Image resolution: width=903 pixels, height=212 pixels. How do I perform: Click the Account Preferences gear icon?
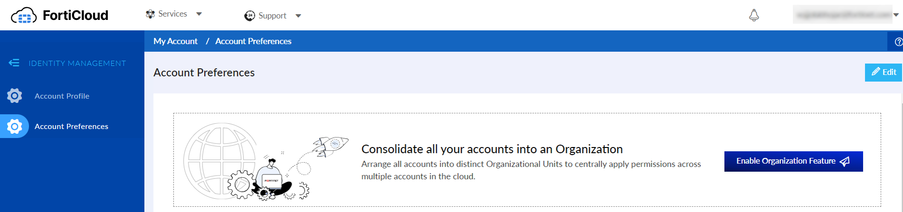pyautogui.click(x=15, y=126)
